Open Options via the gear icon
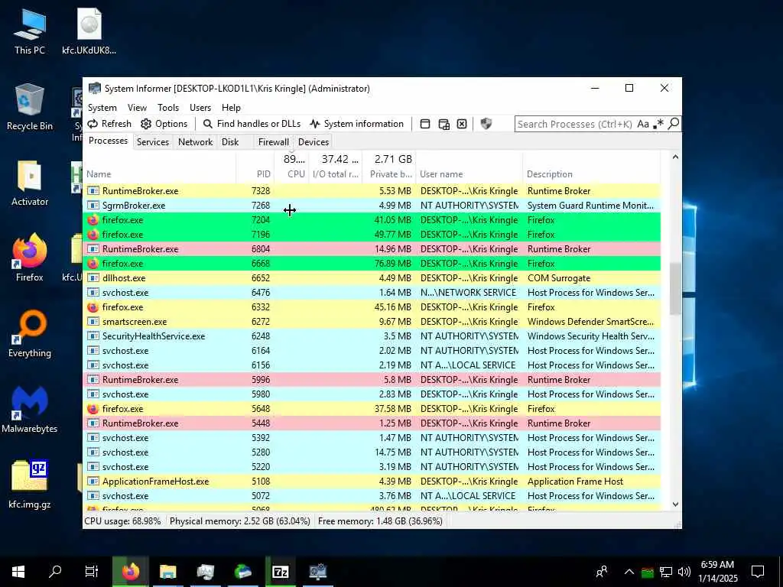The height and width of the screenshot is (587, 783). coord(146,124)
